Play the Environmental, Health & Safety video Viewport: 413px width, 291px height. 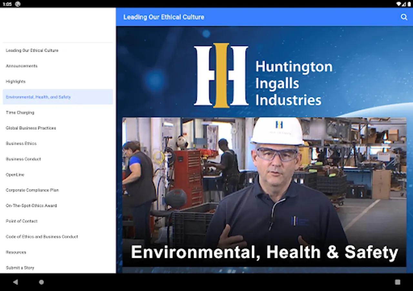(264, 192)
